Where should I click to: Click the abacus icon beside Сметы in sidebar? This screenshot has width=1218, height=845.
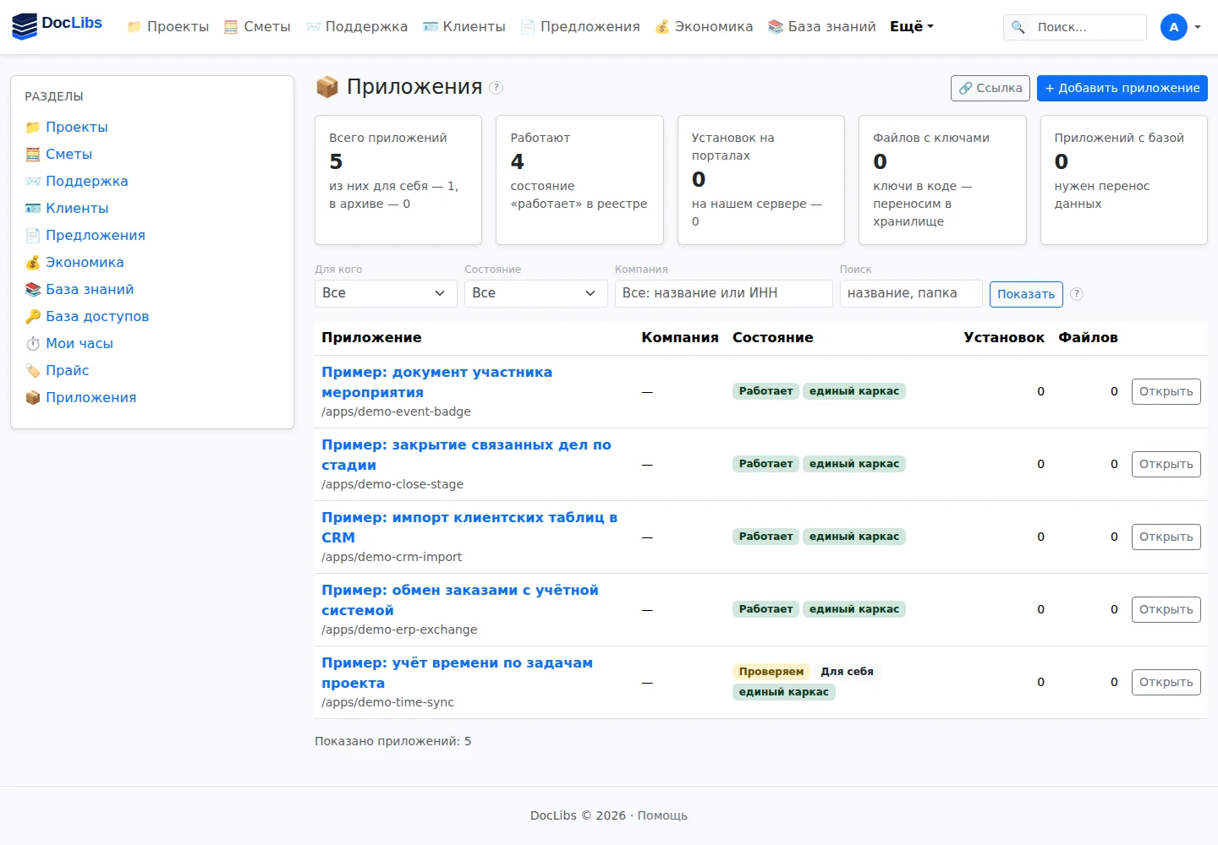point(33,155)
